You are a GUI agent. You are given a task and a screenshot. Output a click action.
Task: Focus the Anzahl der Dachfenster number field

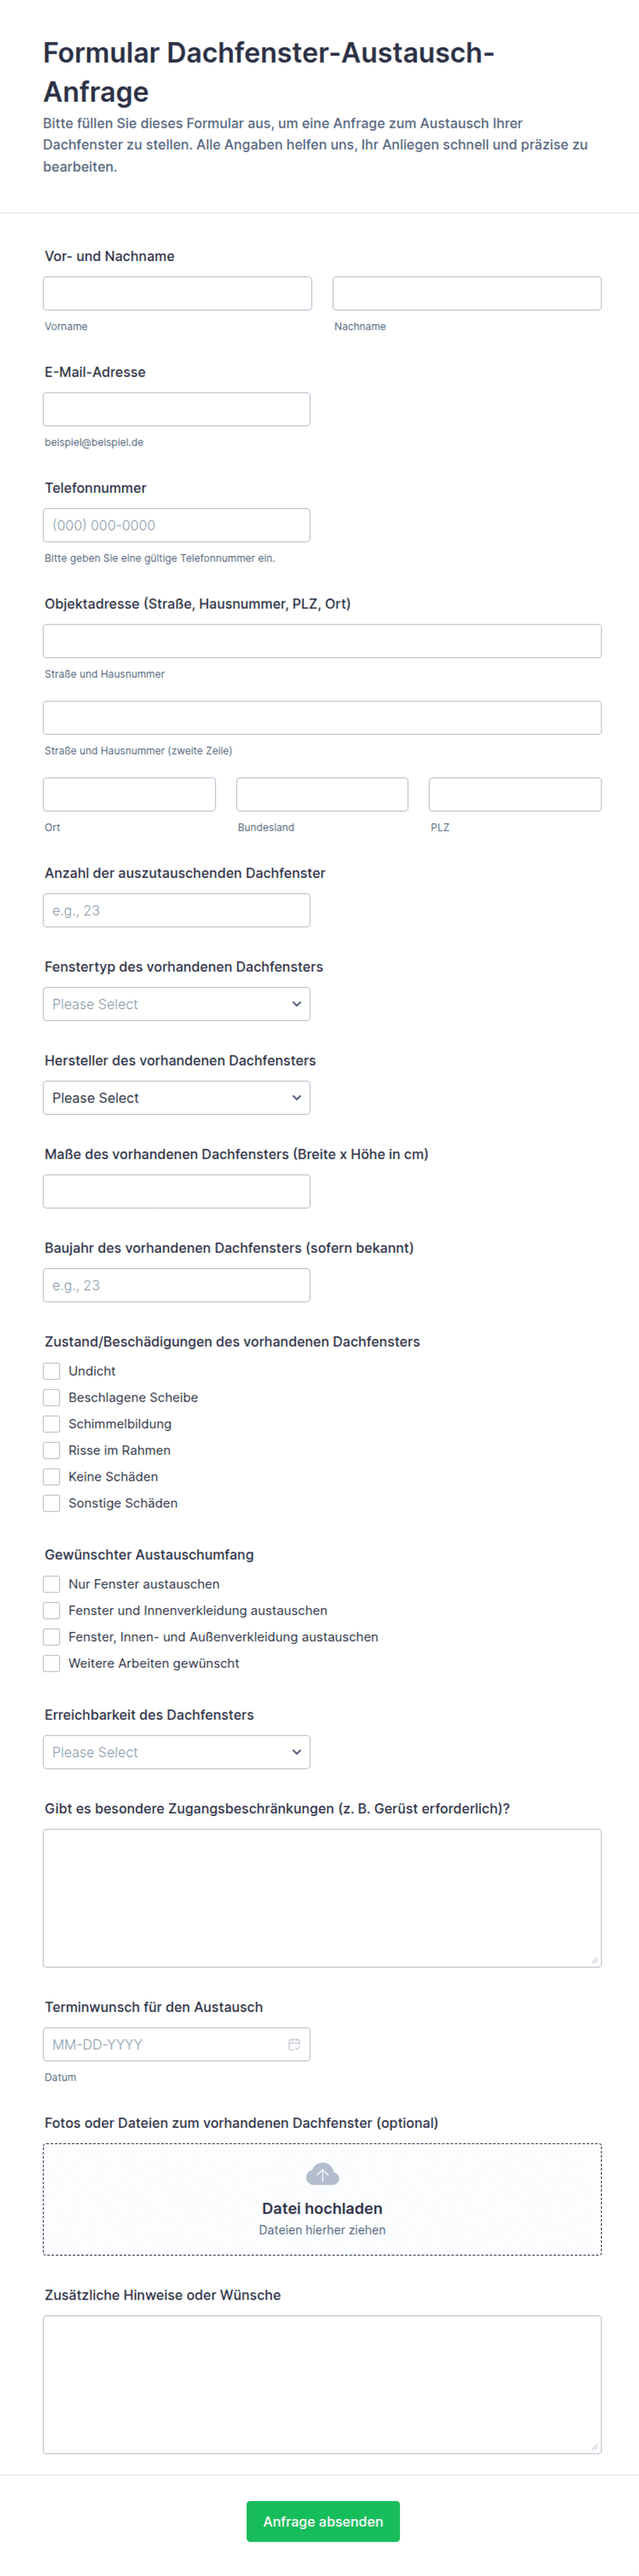click(177, 910)
